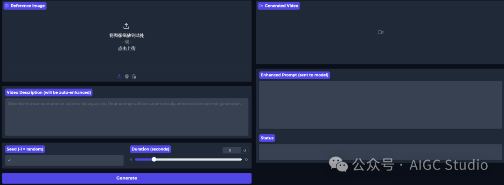The width and height of the screenshot is (504, 185).
Task: Click the Status label
Action: coord(267,138)
